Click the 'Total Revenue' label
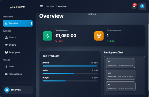 (61, 30)
